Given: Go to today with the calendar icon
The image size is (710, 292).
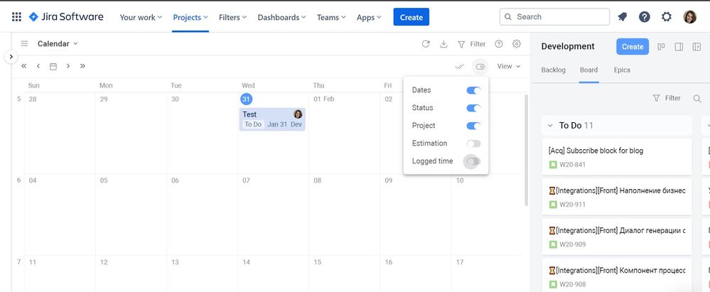Looking at the screenshot, I should click(x=53, y=66).
